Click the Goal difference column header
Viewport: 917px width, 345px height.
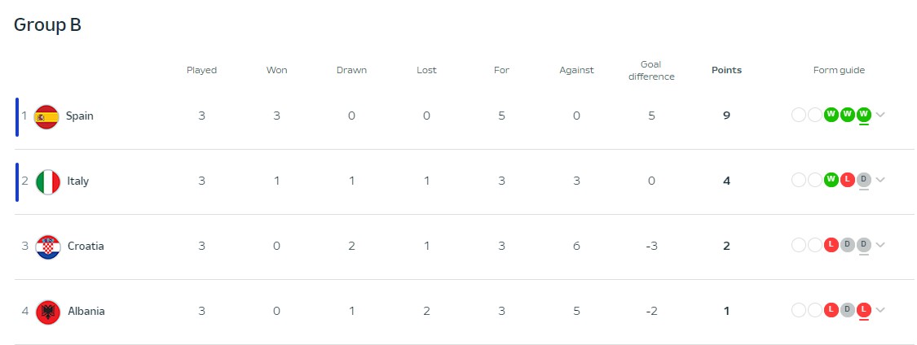click(x=651, y=71)
